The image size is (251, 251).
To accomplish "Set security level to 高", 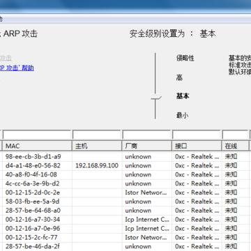I will coord(179,77).
